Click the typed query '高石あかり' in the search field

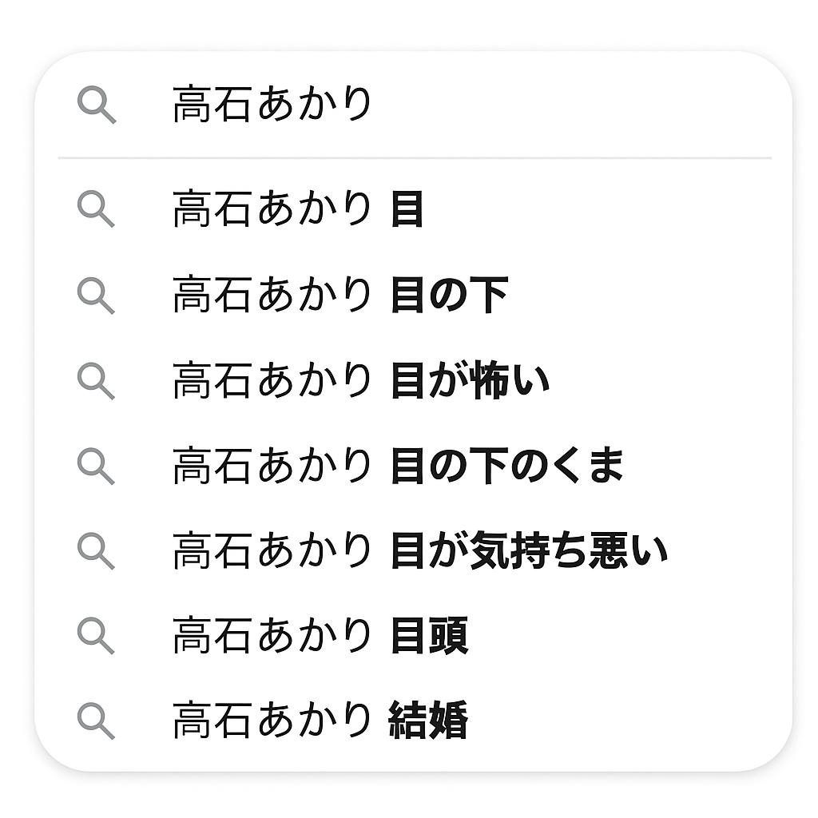pos(272,105)
